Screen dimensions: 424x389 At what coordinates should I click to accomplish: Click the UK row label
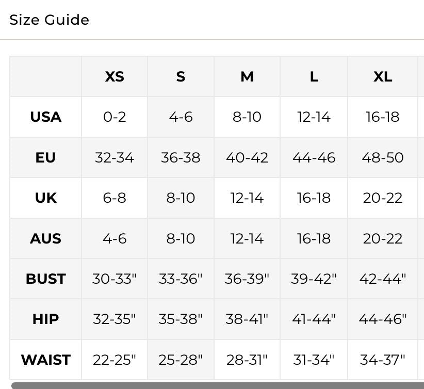click(46, 198)
